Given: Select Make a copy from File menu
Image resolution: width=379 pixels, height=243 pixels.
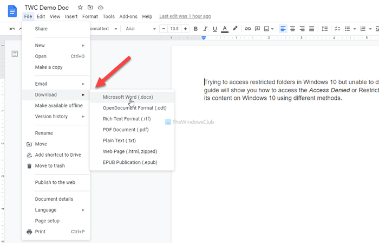Looking at the screenshot, I should coord(49,67).
